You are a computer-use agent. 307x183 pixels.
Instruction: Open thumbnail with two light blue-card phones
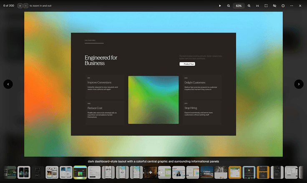coord(66,173)
